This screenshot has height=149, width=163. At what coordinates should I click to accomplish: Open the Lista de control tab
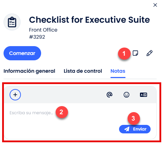pyautogui.click(x=83, y=71)
